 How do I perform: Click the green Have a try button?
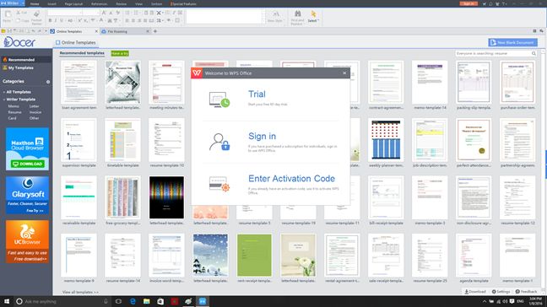pos(120,53)
